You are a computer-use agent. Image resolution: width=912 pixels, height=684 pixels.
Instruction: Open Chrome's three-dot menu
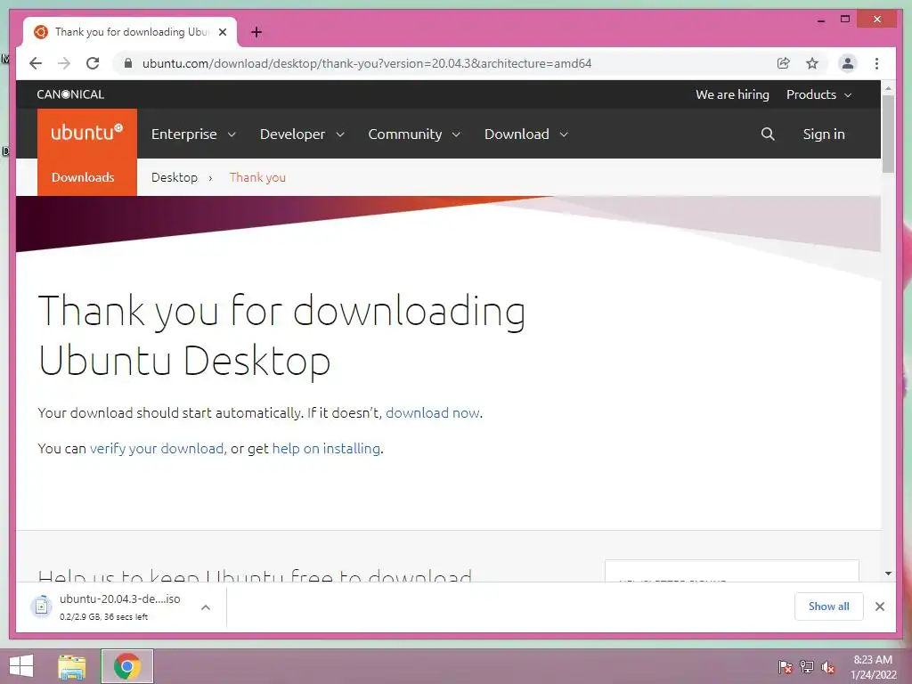click(876, 63)
